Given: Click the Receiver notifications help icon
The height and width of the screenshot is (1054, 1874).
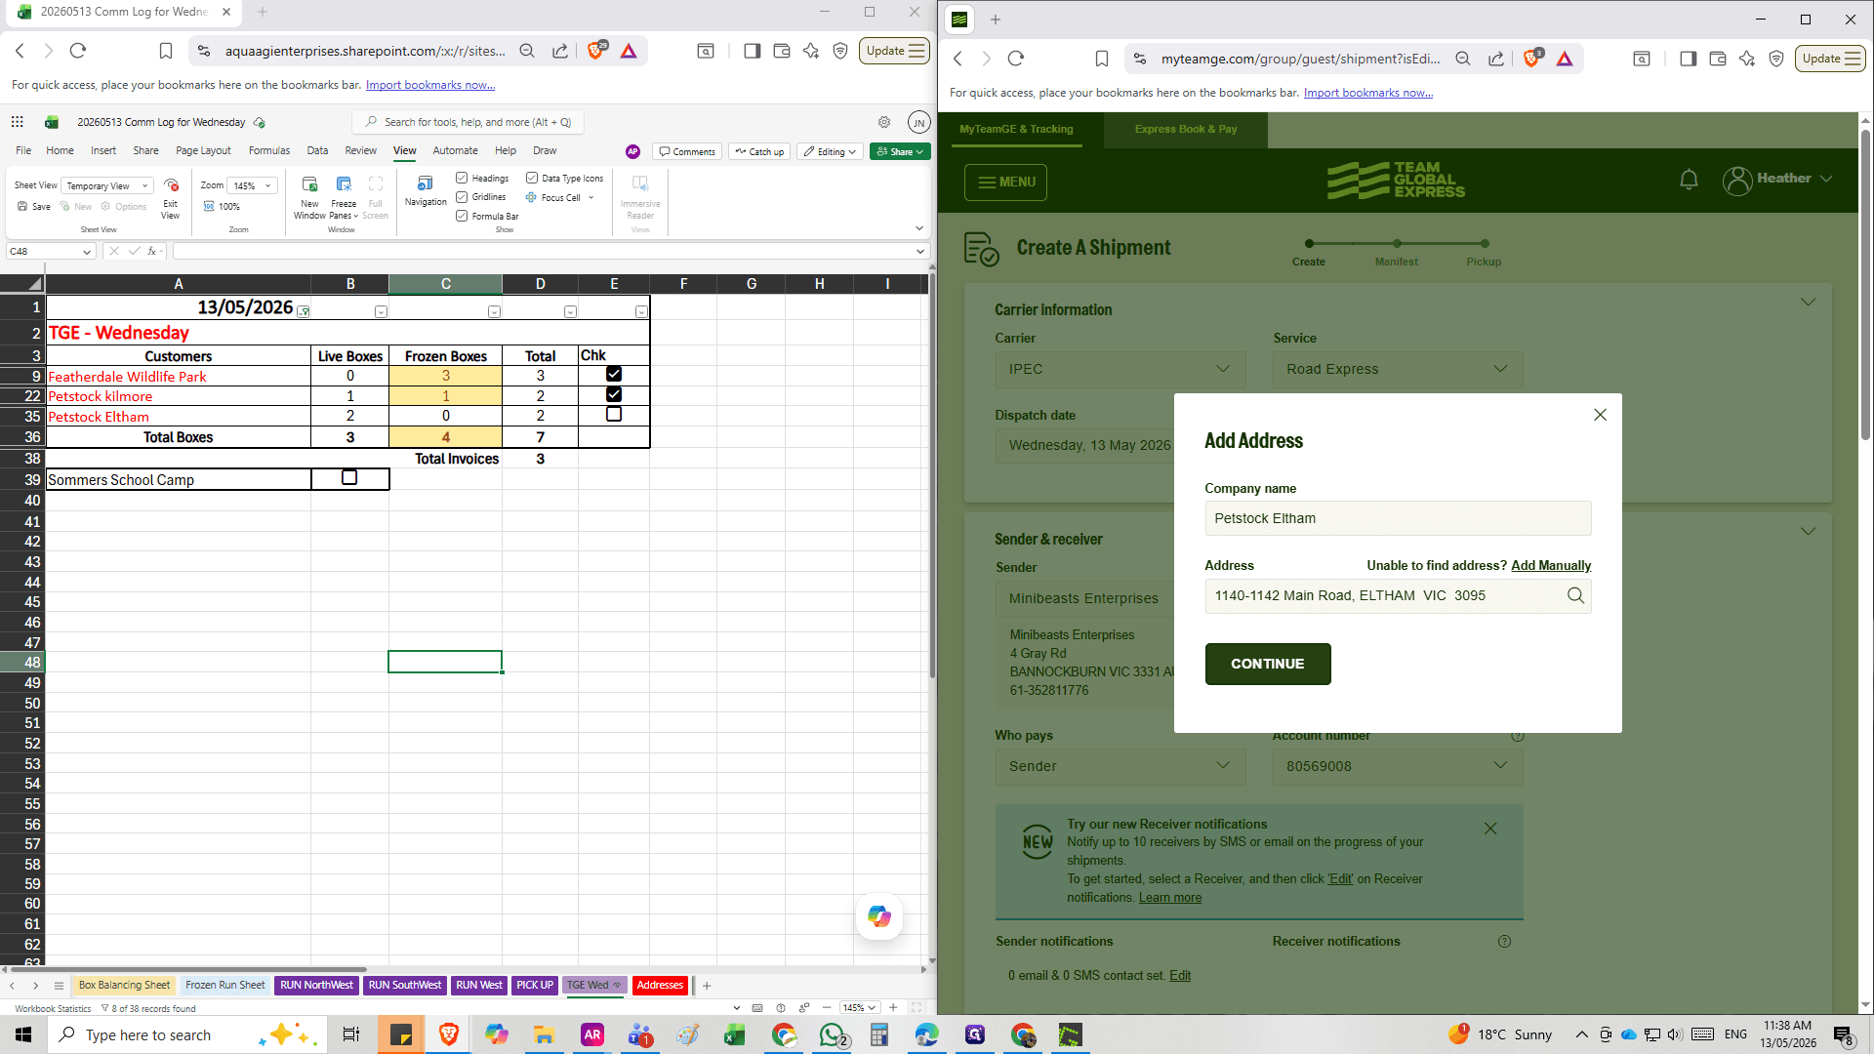Looking at the screenshot, I should click(x=1504, y=942).
